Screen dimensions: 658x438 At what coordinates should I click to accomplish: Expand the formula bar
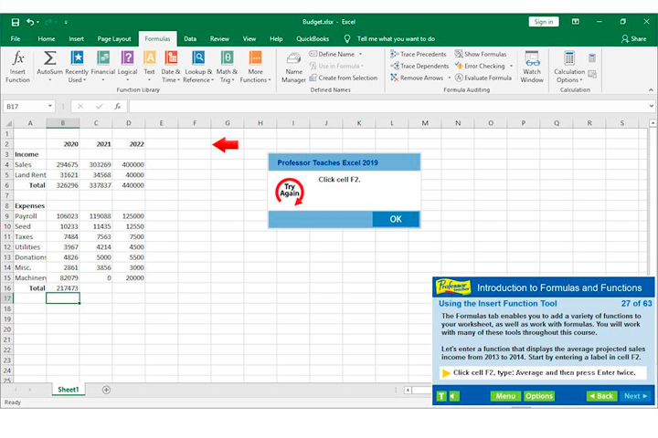(x=652, y=106)
